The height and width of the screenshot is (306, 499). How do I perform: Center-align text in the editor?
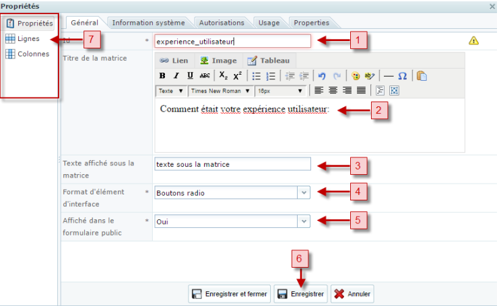pyautogui.click(x=333, y=90)
